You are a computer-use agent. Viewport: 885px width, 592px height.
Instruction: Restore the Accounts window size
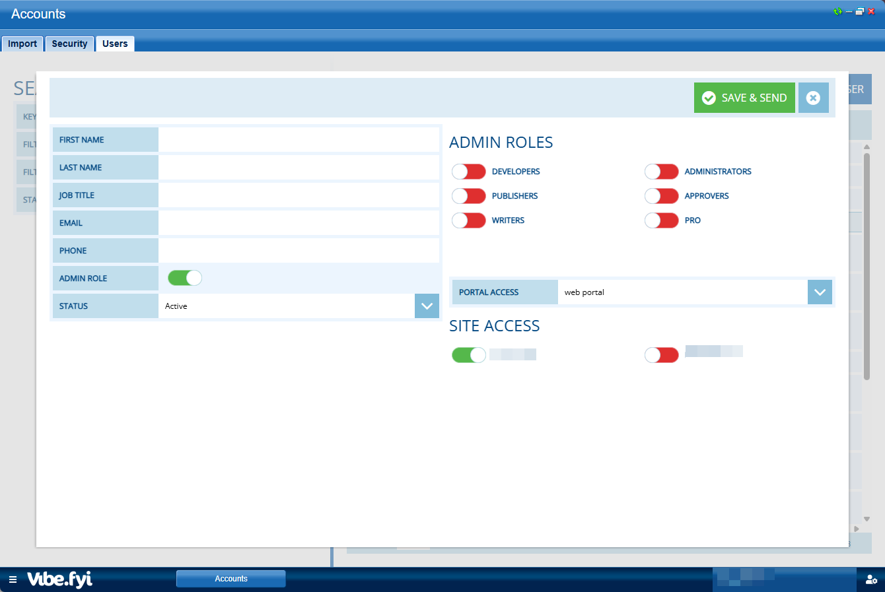coord(859,12)
